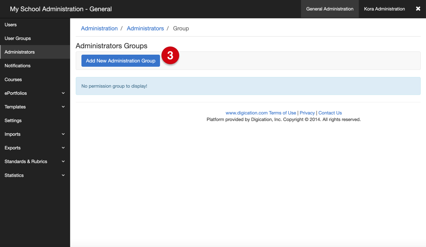This screenshot has height=247, width=426.
Task: Expand the ePortfolios chevron in sidebar
Action: (x=63, y=93)
